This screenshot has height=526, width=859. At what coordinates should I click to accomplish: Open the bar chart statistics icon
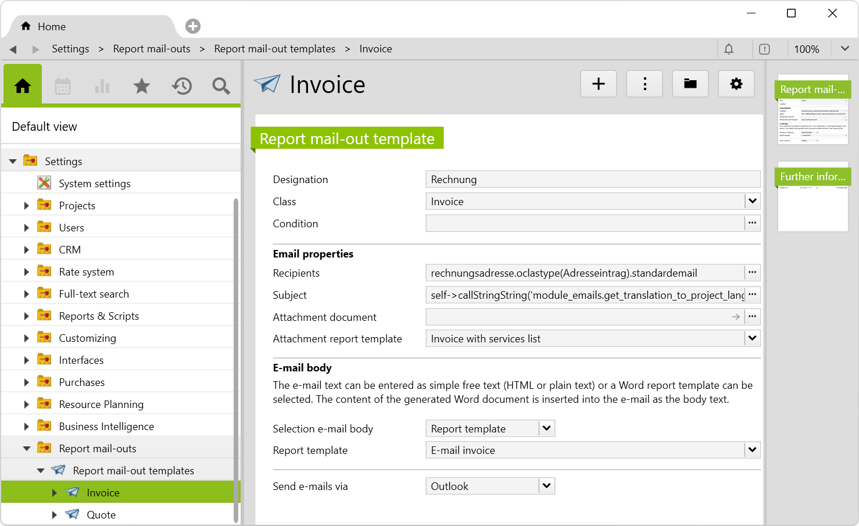pyautogui.click(x=102, y=87)
